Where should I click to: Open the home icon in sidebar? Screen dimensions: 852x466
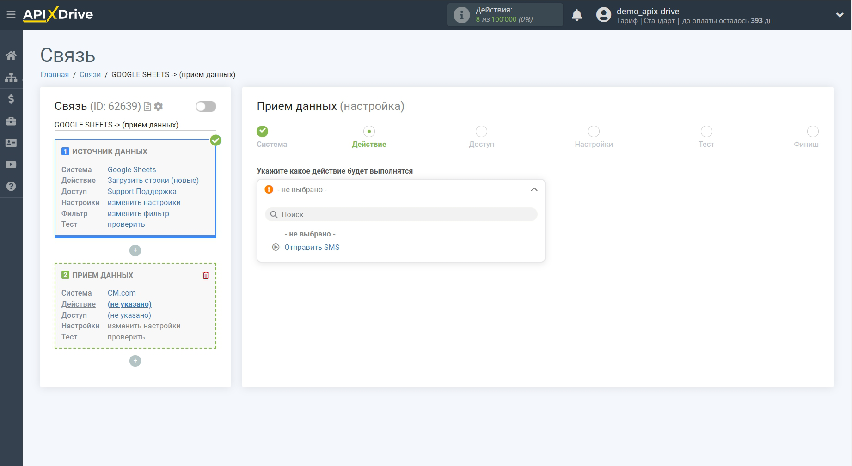click(x=11, y=55)
